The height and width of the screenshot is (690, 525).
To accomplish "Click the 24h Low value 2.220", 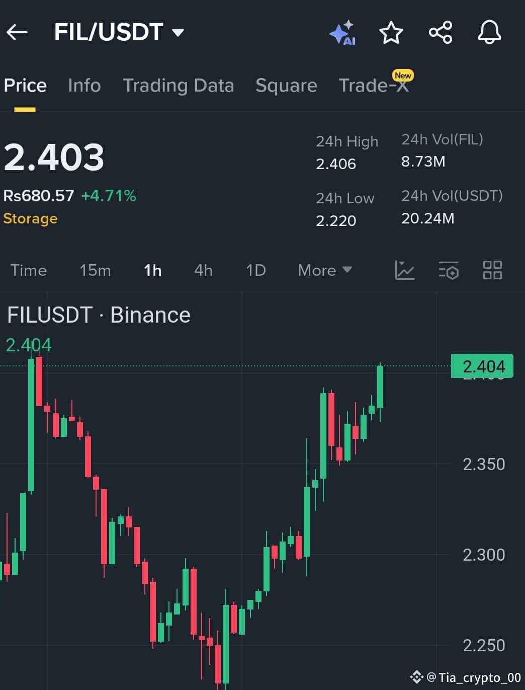I will [x=336, y=220].
